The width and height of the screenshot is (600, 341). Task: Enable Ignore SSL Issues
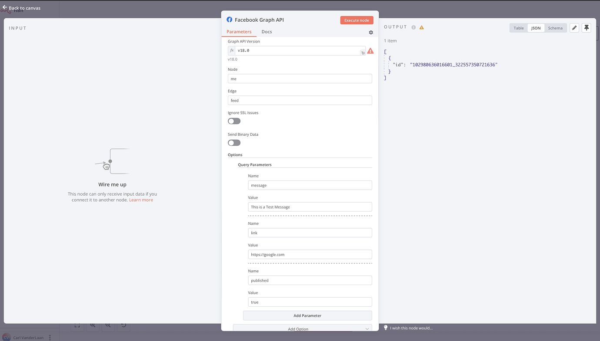click(233, 121)
